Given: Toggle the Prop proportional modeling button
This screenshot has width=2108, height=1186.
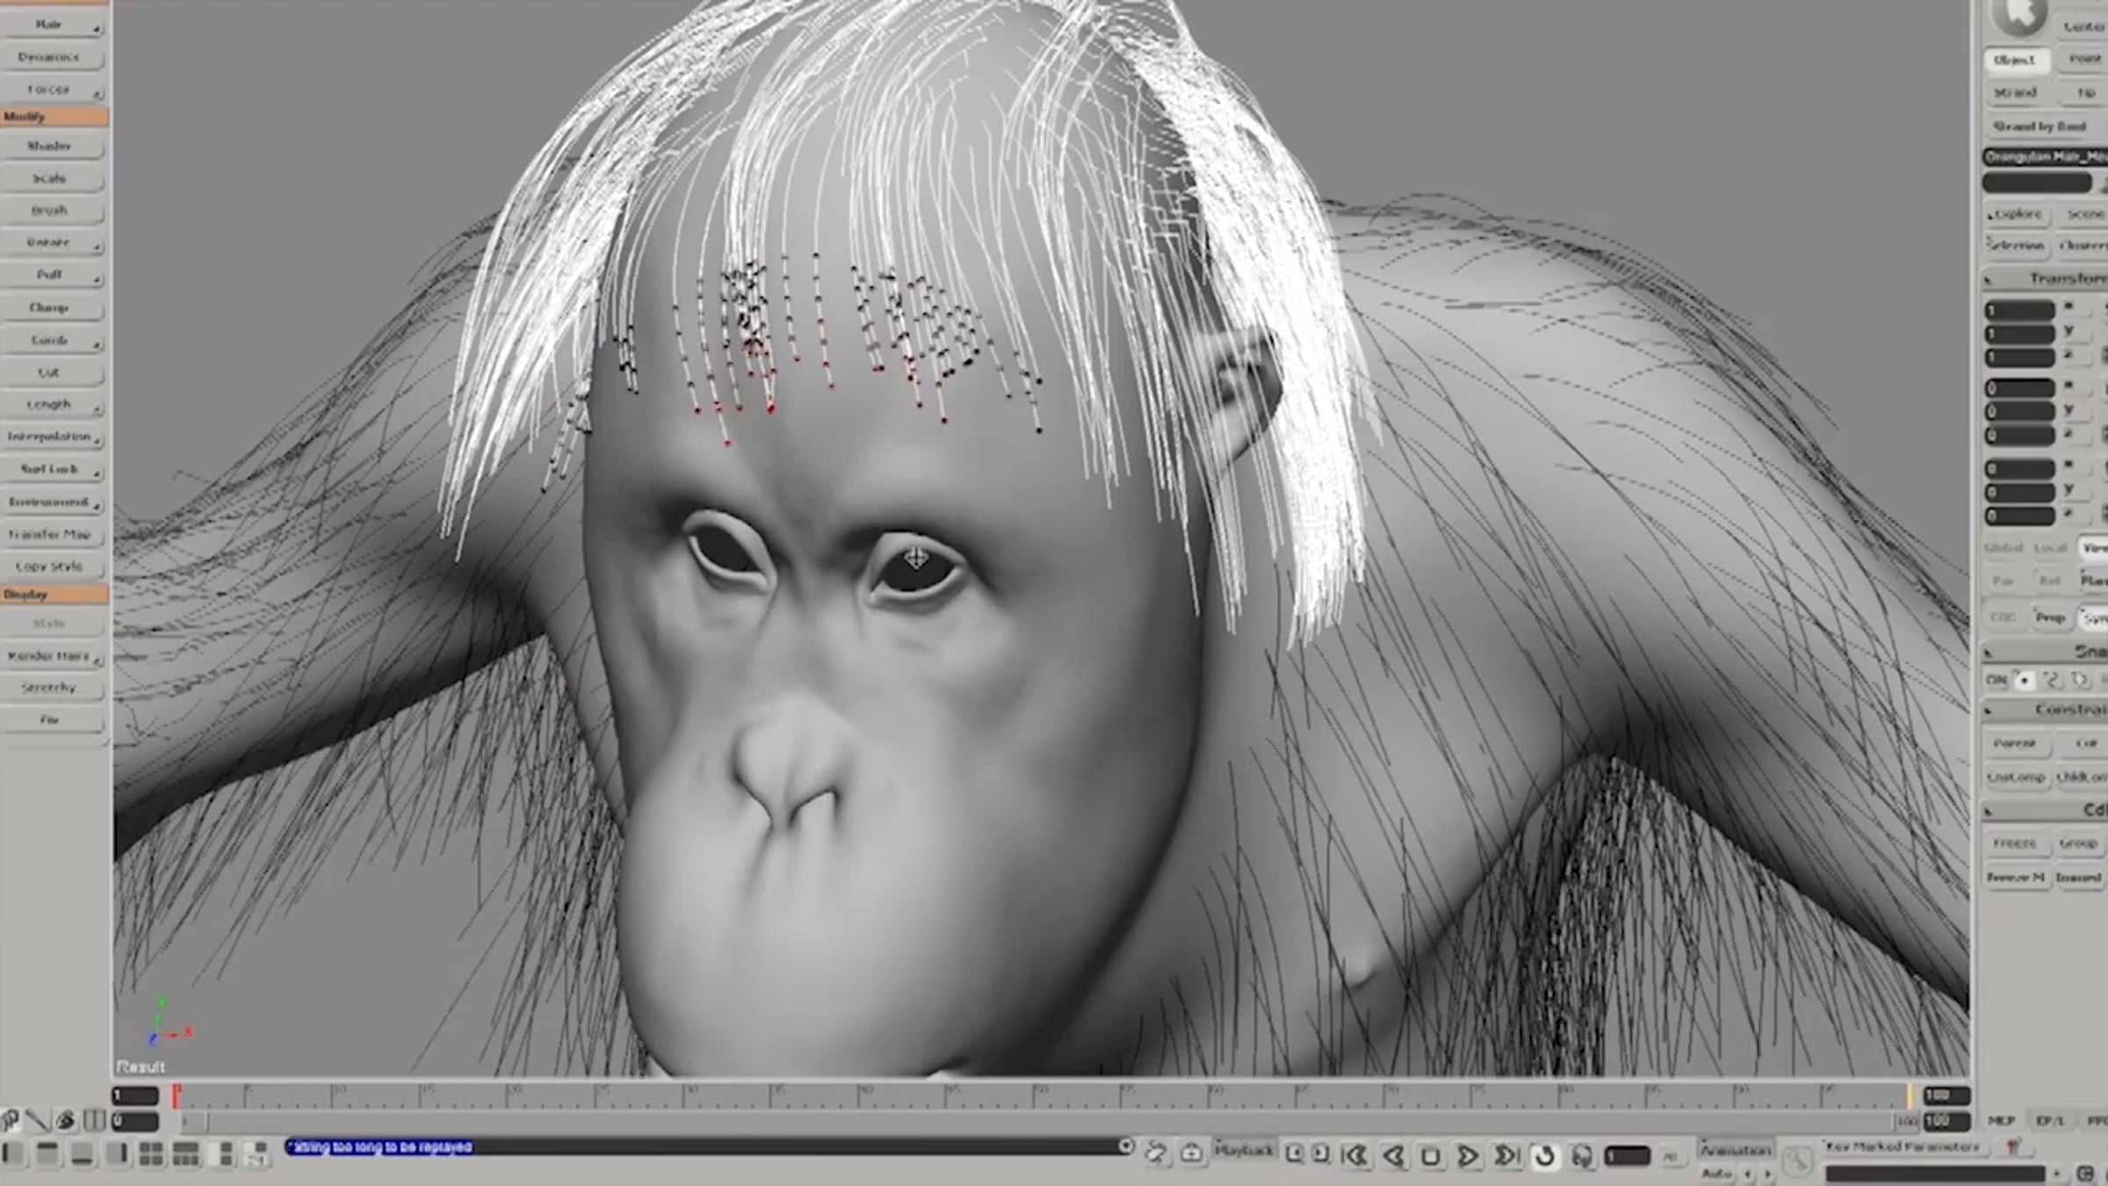Looking at the screenshot, I should click(x=2050, y=618).
